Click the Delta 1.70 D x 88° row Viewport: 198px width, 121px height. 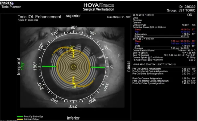coord(165,46)
